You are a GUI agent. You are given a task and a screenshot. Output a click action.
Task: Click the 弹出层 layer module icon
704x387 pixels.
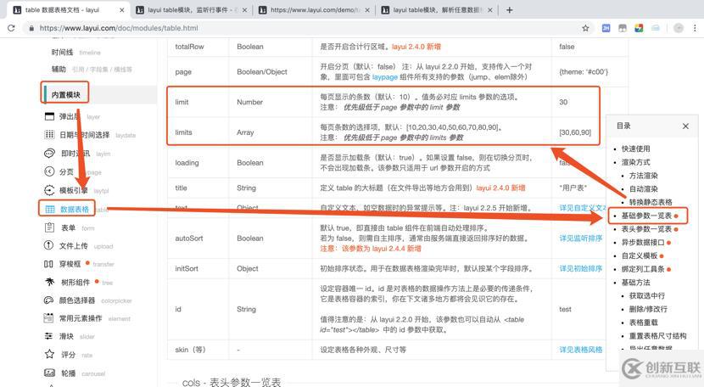click(49, 116)
